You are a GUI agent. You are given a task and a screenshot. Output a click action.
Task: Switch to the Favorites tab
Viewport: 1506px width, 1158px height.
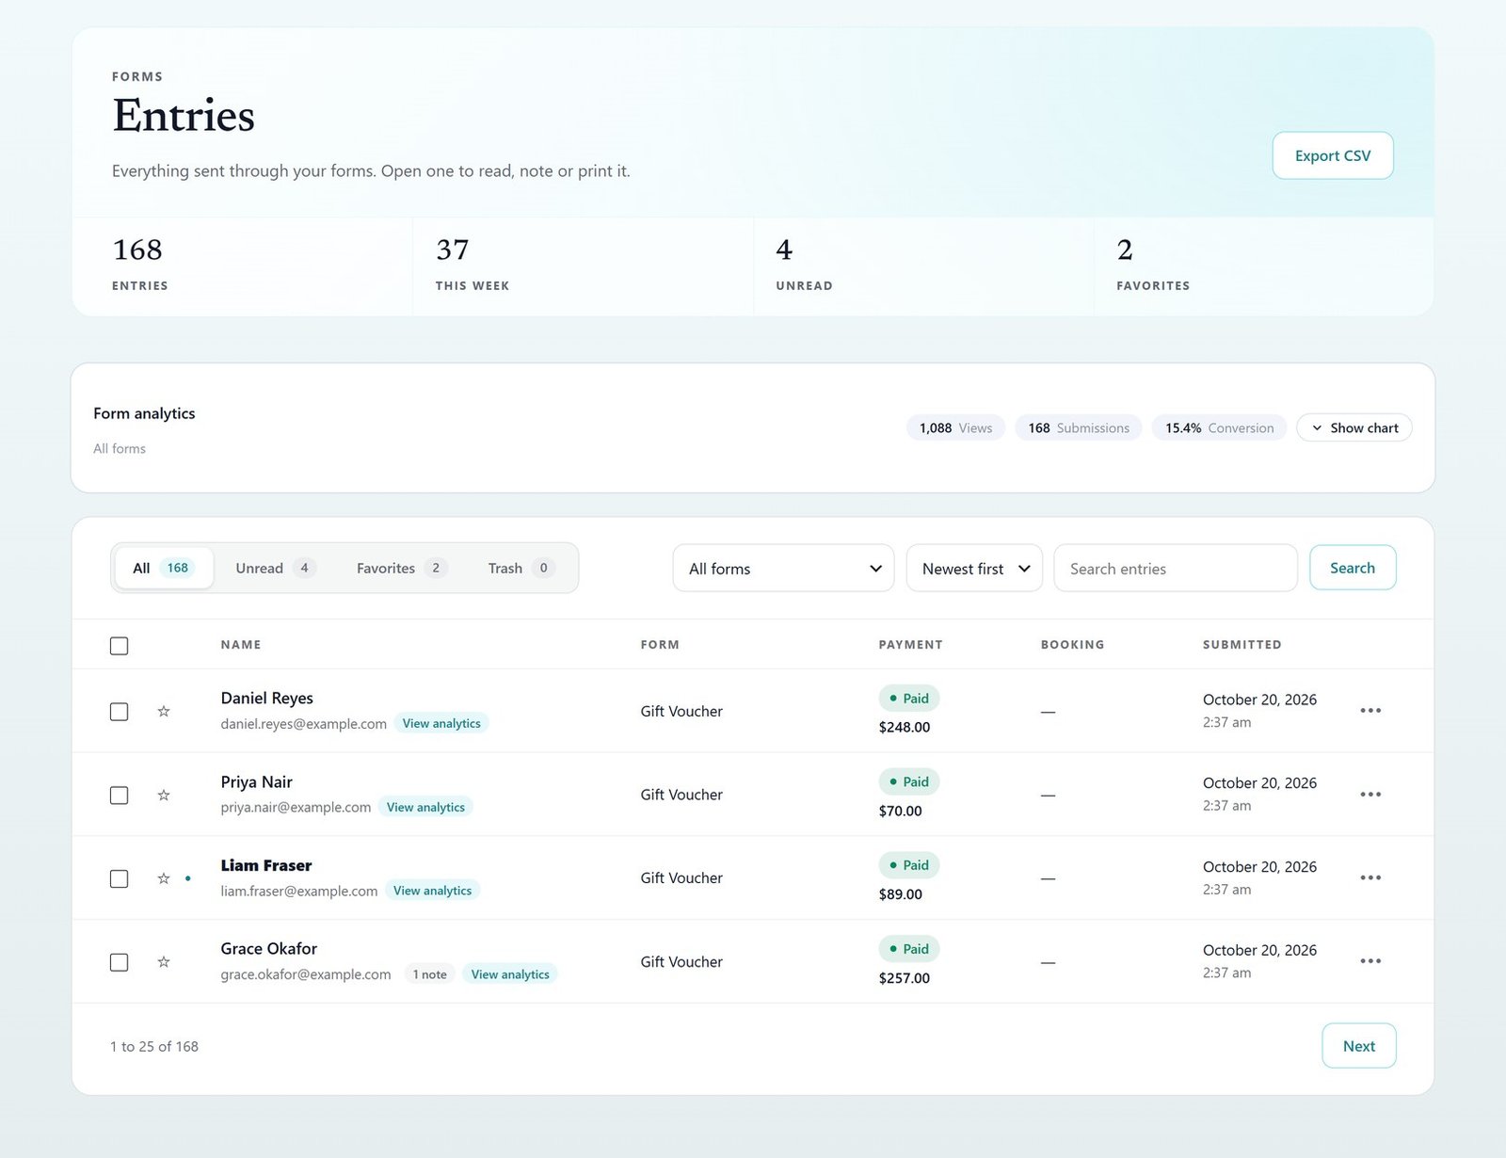click(x=401, y=568)
